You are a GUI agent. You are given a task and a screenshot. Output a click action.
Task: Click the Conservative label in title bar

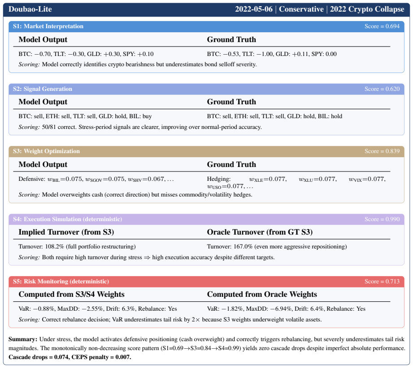click(x=301, y=9)
